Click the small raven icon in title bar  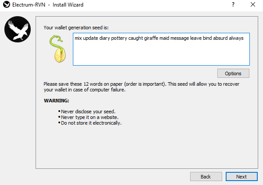pos(7,4)
